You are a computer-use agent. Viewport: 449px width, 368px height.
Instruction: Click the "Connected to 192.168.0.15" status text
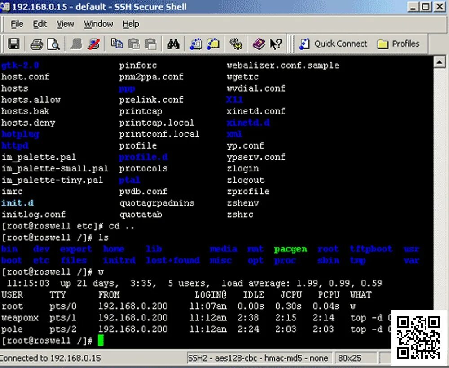click(50, 358)
